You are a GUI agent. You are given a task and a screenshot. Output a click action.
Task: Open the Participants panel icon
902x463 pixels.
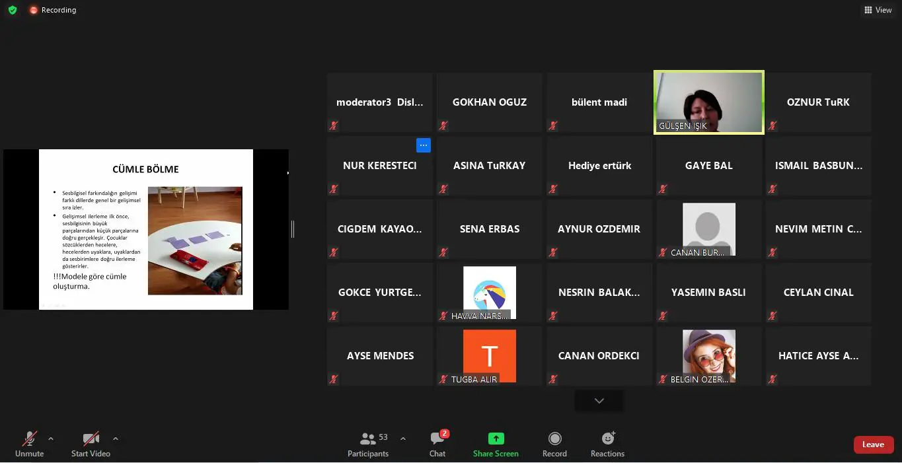pos(367,439)
